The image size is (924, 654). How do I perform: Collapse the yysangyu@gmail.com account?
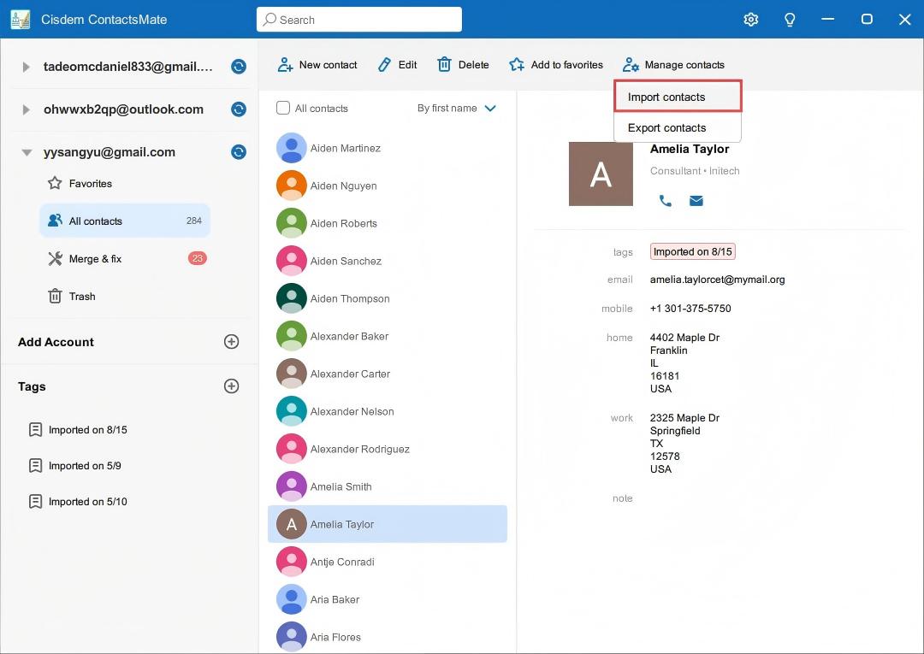click(x=27, y=151)
